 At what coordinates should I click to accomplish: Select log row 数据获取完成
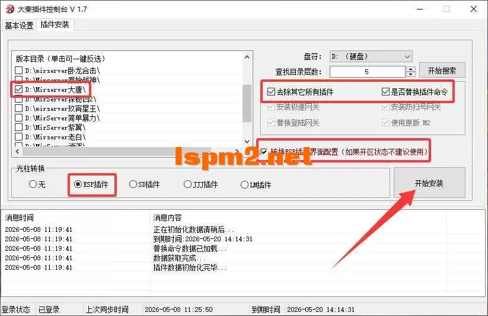pyautogui.click(x=243, y=258)
